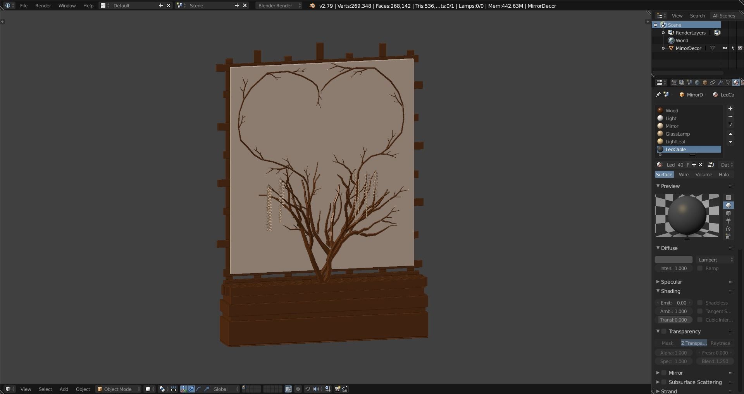Open the Global orientation dropdown
This screenshot has height=394, width=744.
click(x=224, y=389)
